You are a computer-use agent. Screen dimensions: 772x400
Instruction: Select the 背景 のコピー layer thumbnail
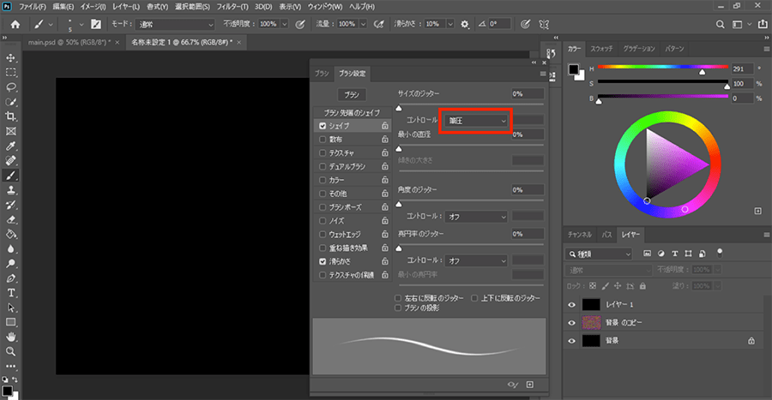pyautogui.click(x=592, y=322)
